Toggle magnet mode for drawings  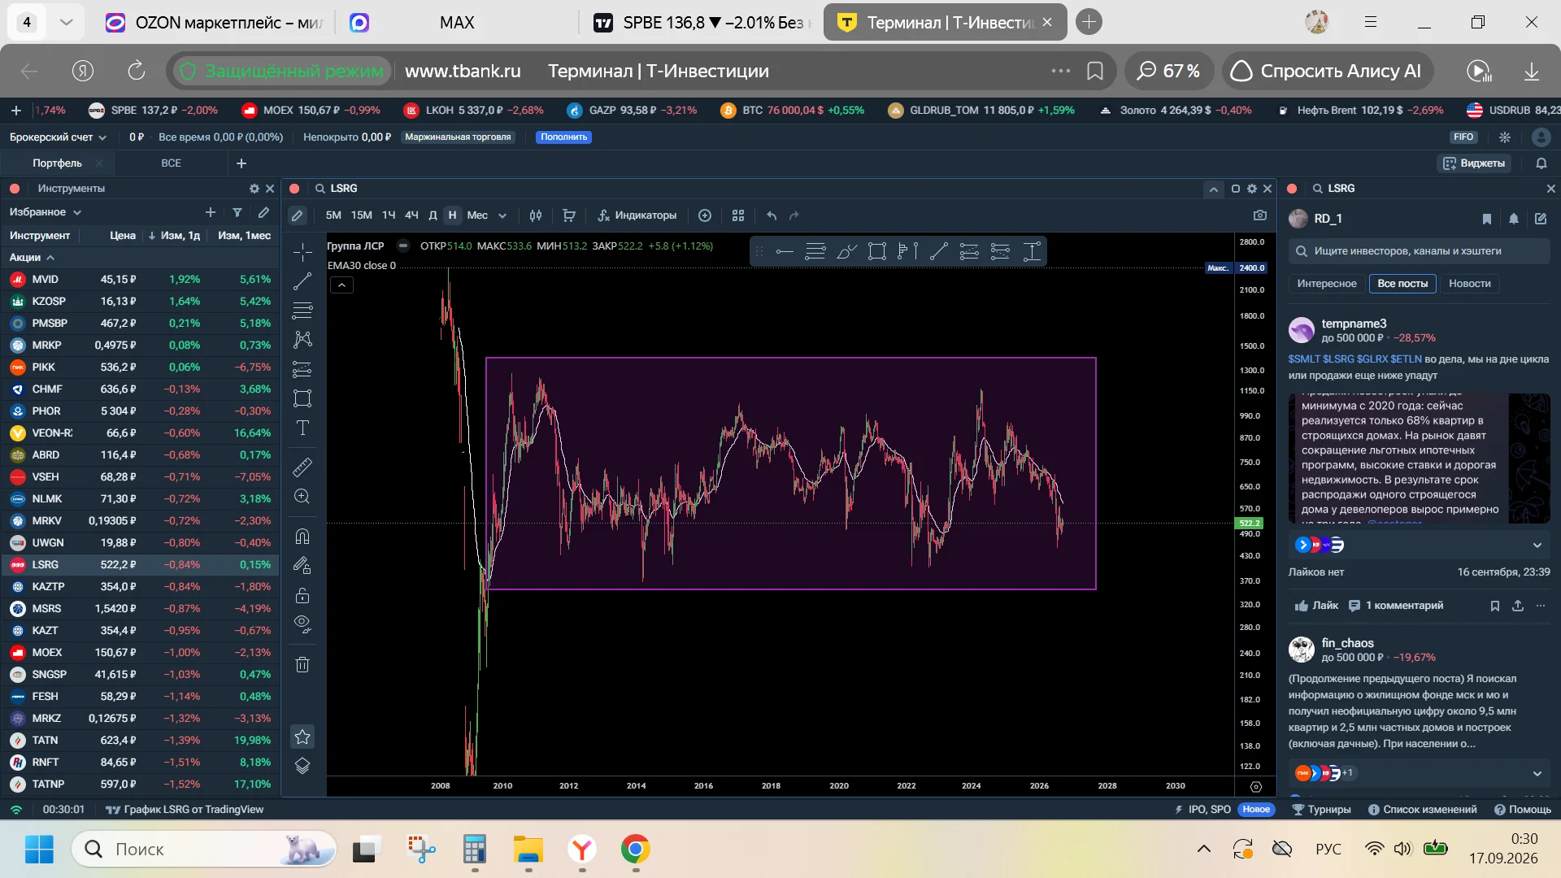(x=302, y=537)
